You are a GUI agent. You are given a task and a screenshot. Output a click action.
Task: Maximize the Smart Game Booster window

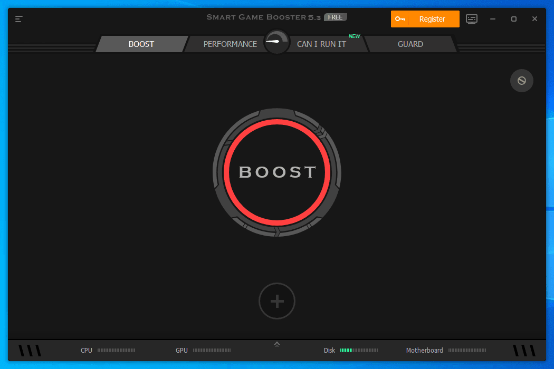(513, 19)
